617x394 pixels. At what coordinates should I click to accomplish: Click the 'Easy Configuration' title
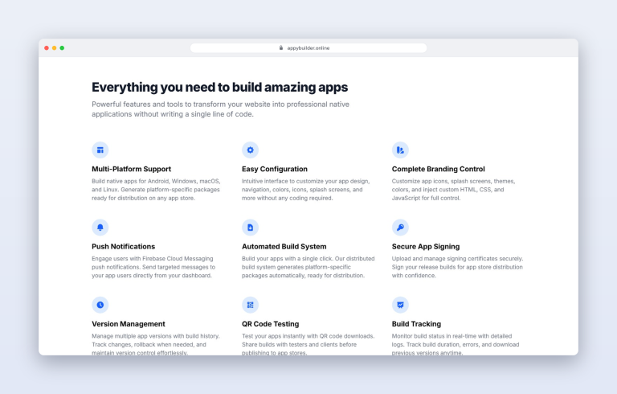[x=275, y=169]
